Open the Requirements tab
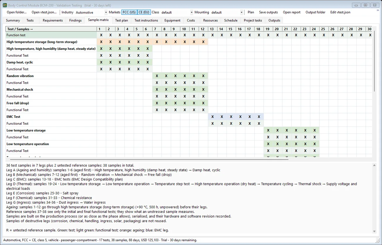This screenshot has height=245, width=382. [x=53, y=21]
